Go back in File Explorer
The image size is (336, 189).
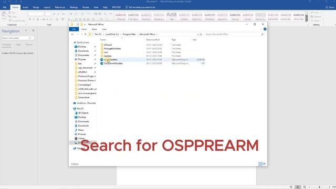coord(72,34)
